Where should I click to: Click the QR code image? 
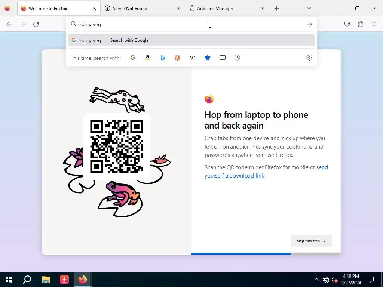[x=117, y=146]
